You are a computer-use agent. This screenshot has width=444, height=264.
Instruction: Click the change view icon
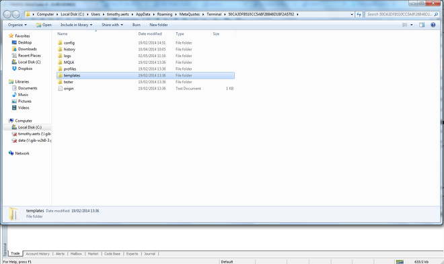click(404, 25)
